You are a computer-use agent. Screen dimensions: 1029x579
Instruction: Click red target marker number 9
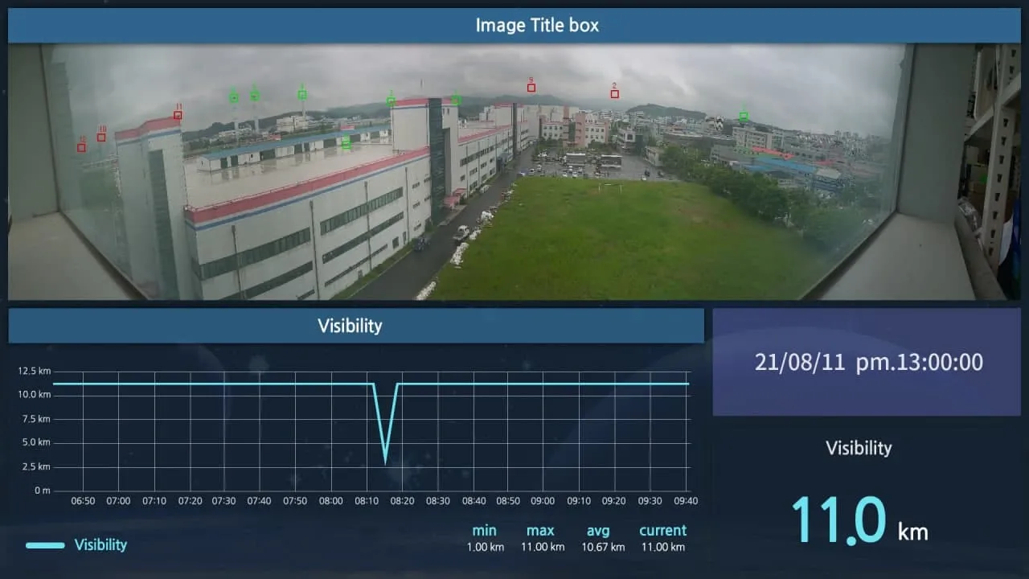[x=531, y=88]
